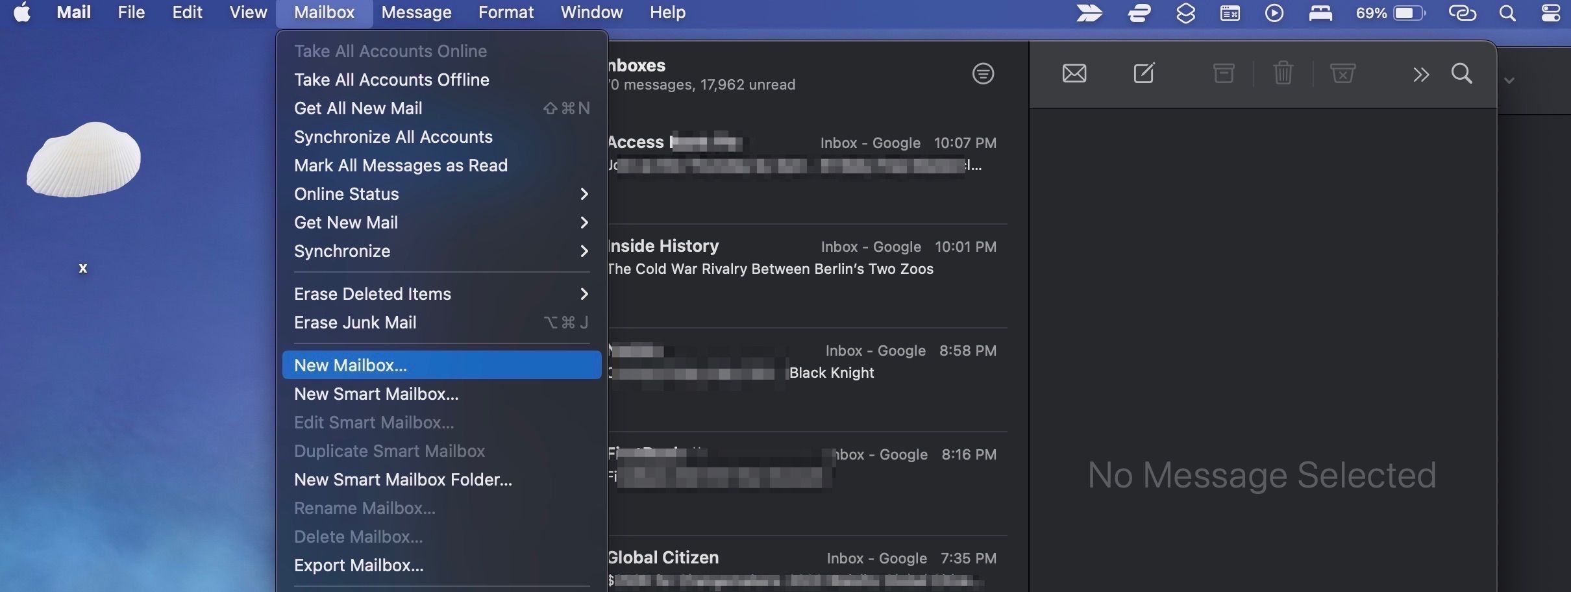Close the Mailbox menu via its title

pyautogui.click(x=324, y=12)
